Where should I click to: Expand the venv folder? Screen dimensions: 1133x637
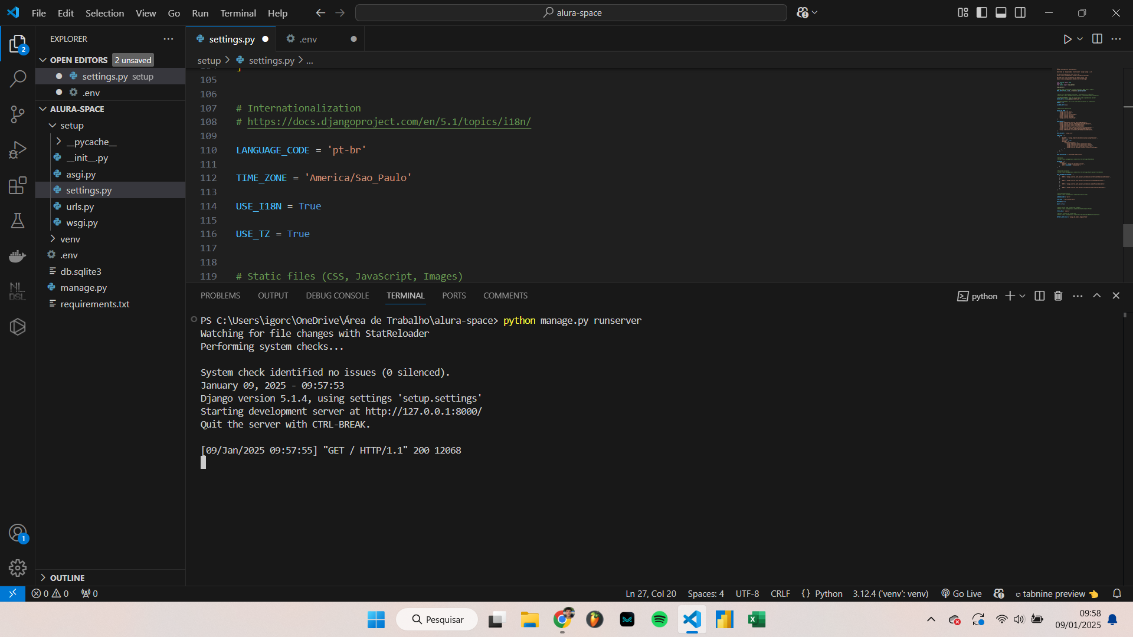53,239
